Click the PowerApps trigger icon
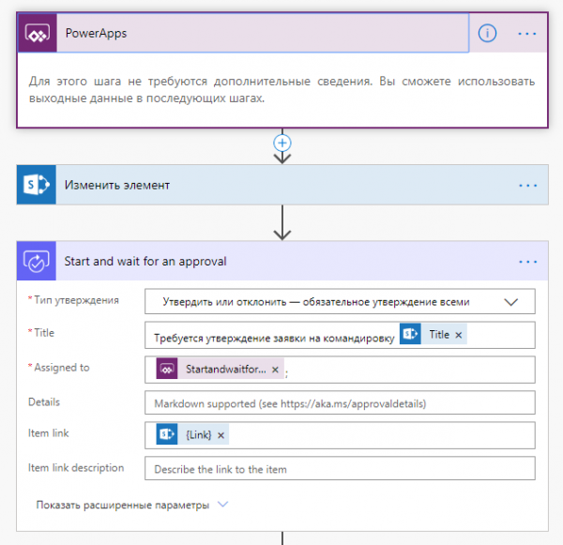The image size is (563, 545). [x=36, y=34]
